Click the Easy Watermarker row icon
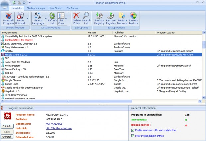Viewport: 206px width, 141px height. [x=3, y=47]
